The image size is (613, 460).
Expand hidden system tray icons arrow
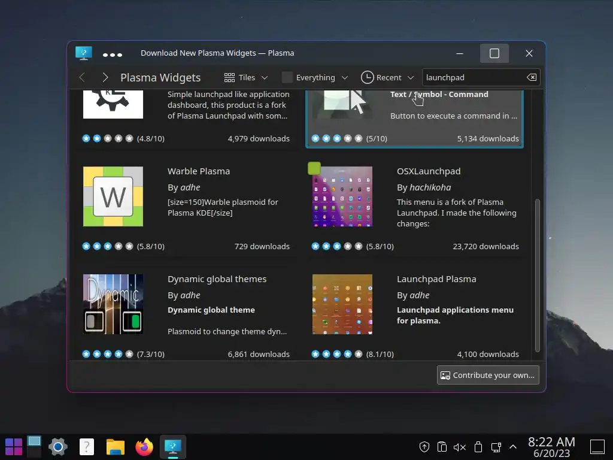[513, 447]
